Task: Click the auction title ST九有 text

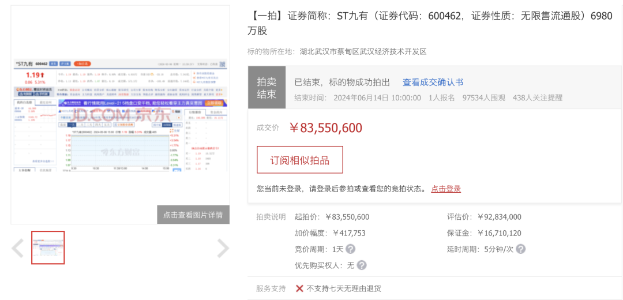Action: pyautogui.click(x=430, y=24)
